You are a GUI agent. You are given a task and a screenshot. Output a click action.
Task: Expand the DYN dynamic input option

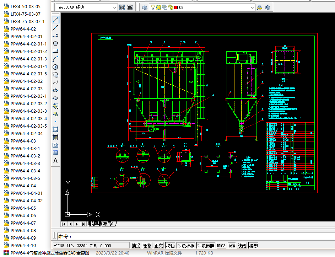tap(231, 245)
